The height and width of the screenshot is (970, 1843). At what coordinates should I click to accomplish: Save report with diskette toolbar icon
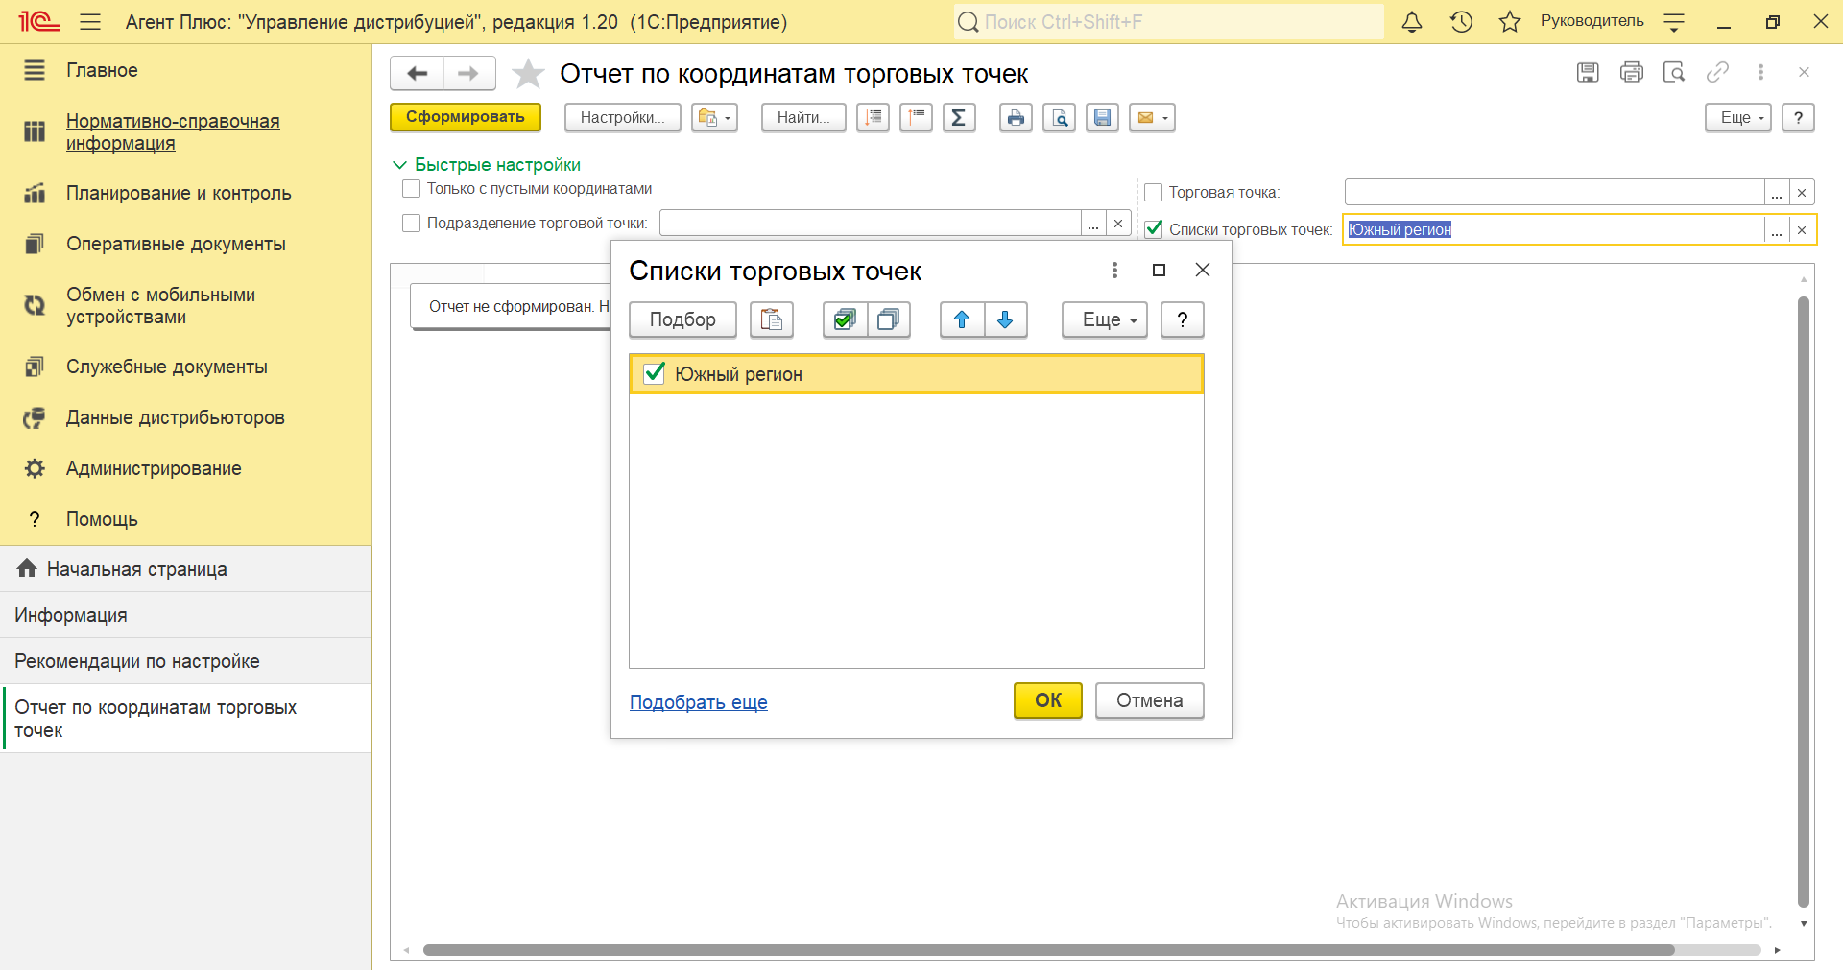[x=1102, y=117]
